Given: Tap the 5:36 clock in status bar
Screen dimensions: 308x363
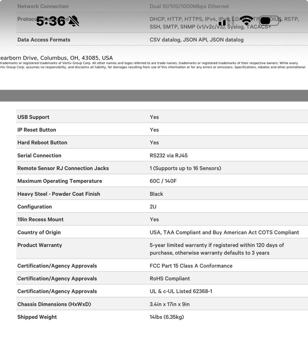Looking at the screenshot, I should coord(51,21).
